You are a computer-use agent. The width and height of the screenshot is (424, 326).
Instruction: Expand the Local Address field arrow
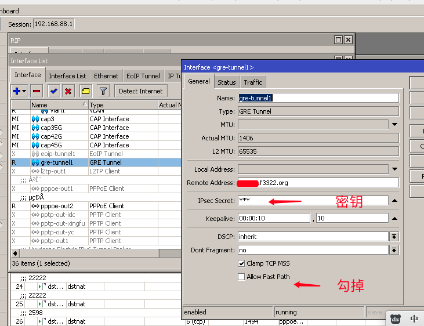click(394, 169)
